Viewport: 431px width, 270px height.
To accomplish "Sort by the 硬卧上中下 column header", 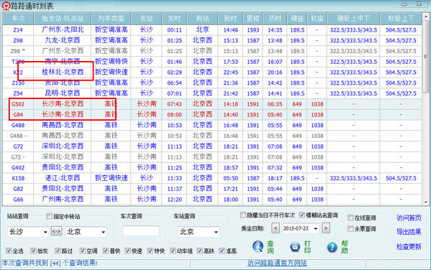I will [353, 19].
